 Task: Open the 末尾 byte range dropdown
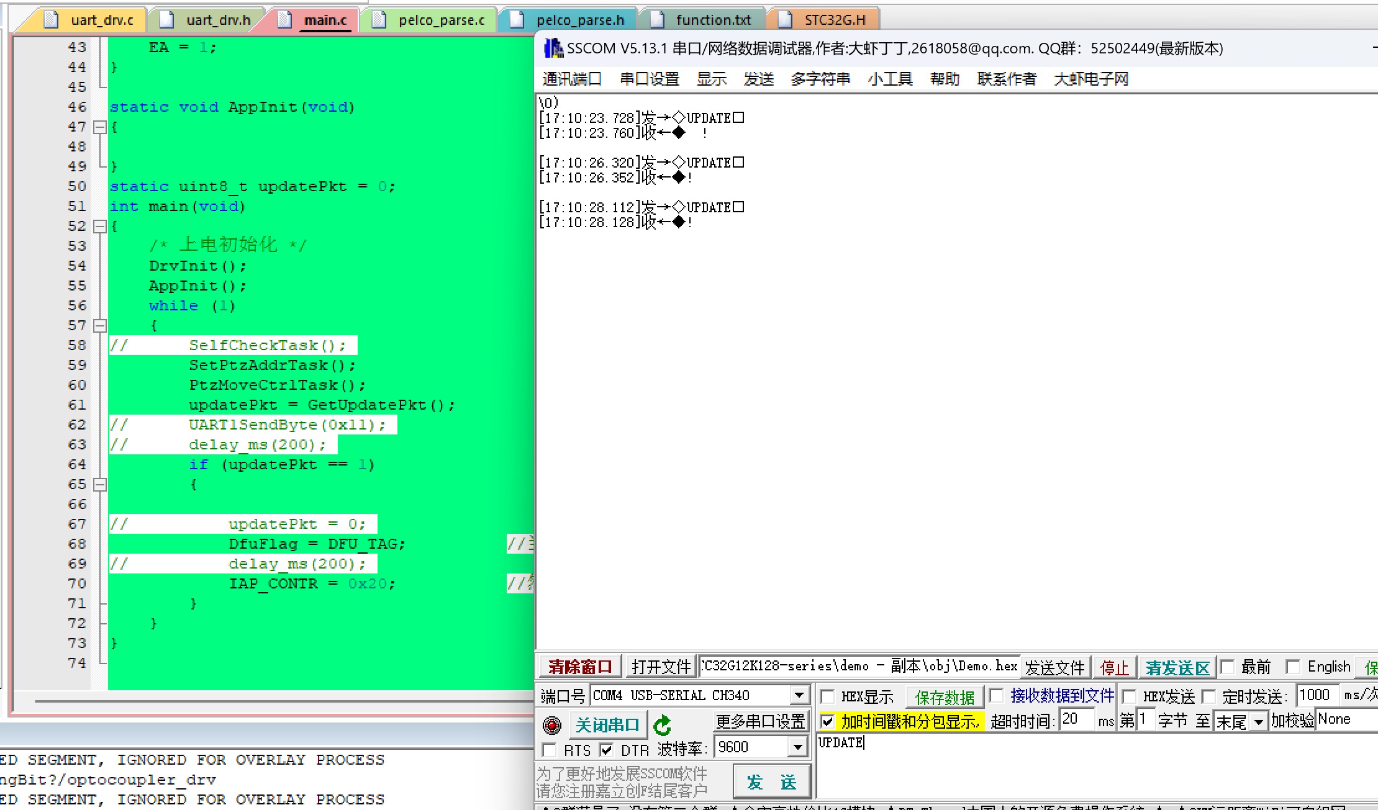coord(1259,721)
